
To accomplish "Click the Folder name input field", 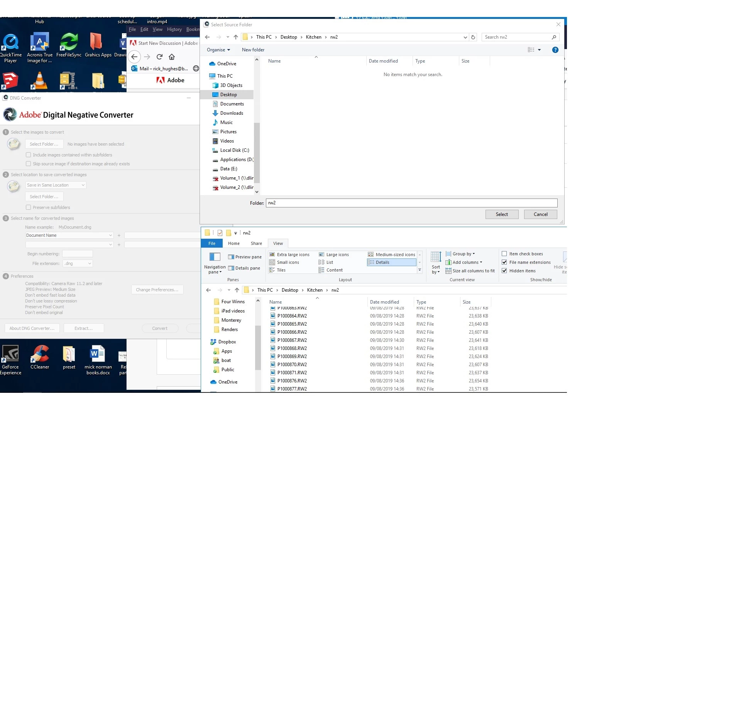I will pos(411,203).
